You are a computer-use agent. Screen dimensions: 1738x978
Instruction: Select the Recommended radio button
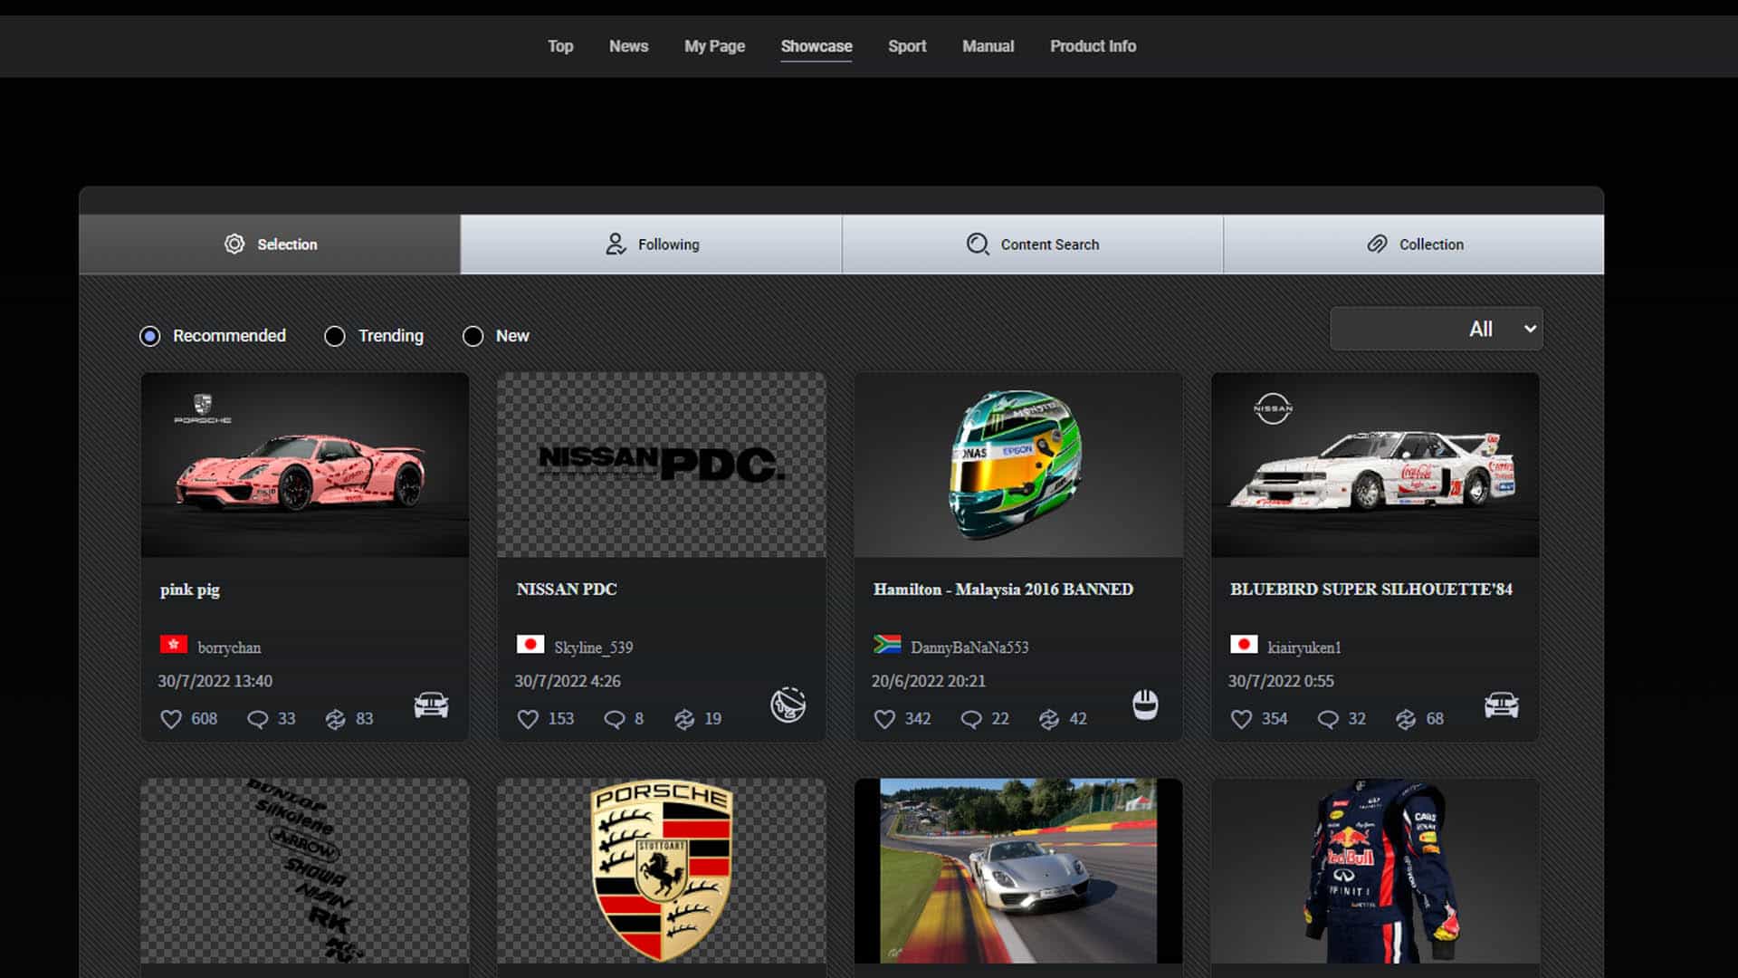tap(148, 336)
